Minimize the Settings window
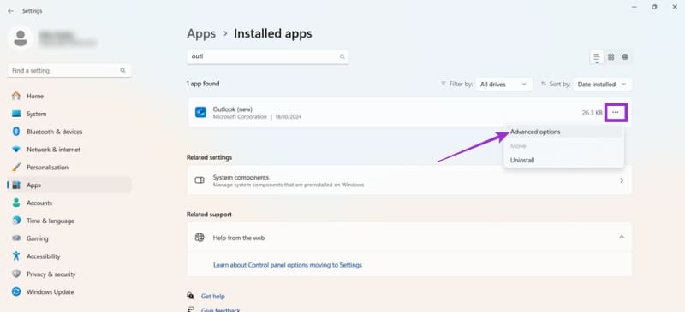Screen dimensions: 685x312 point(634,7)
